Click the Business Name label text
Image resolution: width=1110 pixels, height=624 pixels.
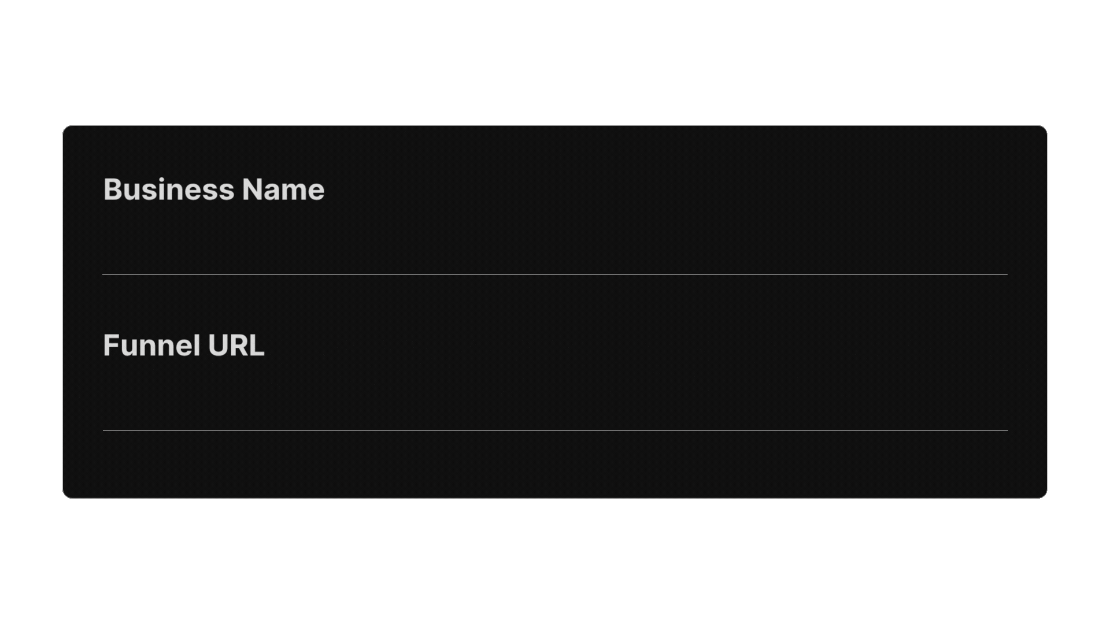click(214, 190)
